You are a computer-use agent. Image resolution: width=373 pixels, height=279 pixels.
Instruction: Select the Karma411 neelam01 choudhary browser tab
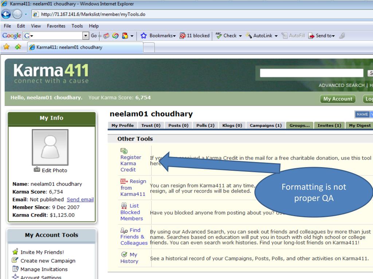85,47
